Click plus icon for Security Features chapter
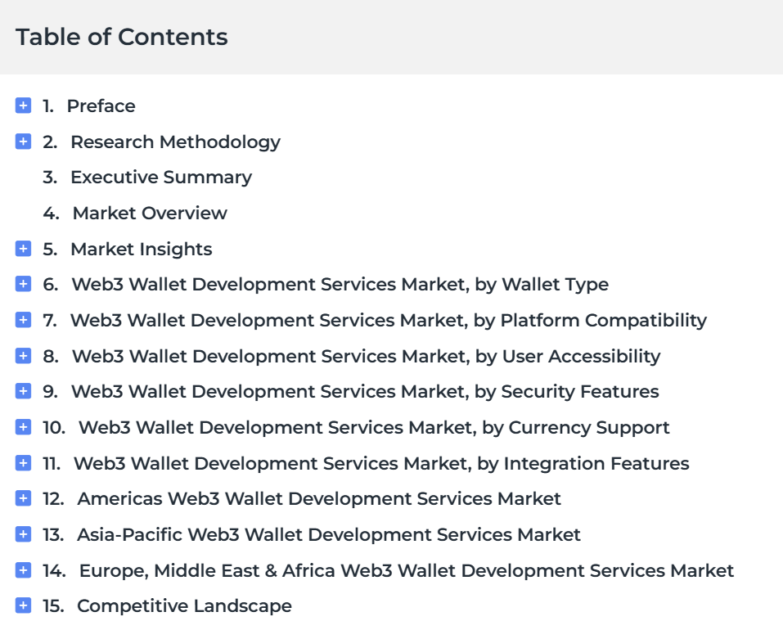783x639 pixels. point(23,391)
